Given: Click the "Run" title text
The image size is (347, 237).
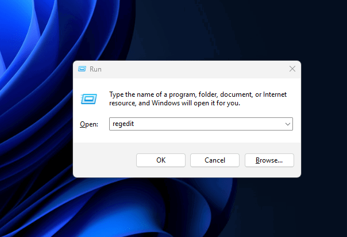Looking at the screenshot, I should tap(95, 69).
